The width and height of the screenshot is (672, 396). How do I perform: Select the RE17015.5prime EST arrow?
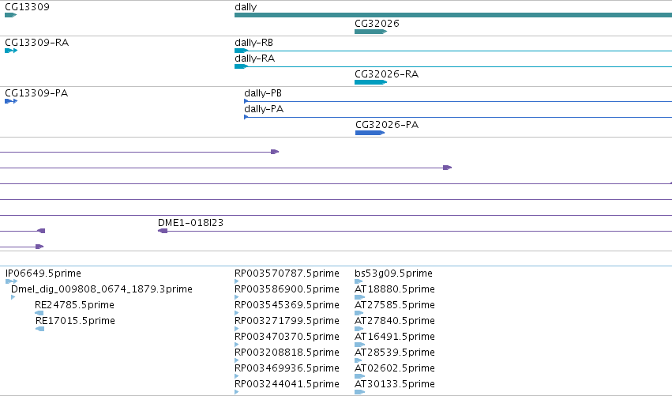(x=39, y=329)
